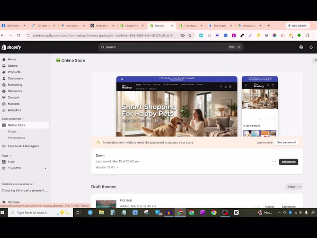
Task: Open a new browser tab with plus button
Action: 269,25
